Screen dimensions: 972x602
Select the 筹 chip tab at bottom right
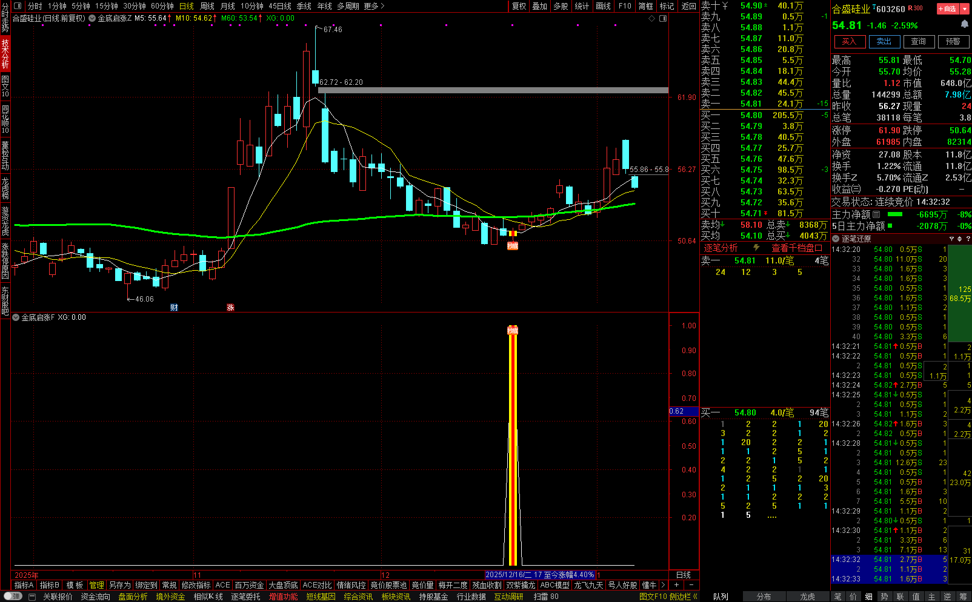click(964, 597)
